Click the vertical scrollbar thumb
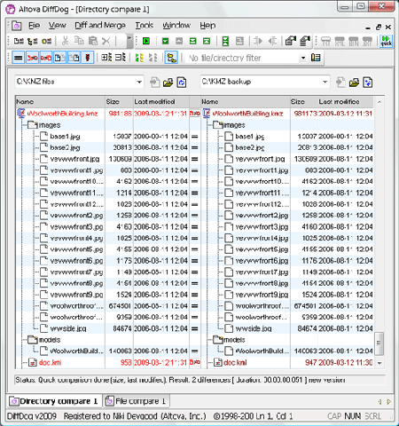 379,343
